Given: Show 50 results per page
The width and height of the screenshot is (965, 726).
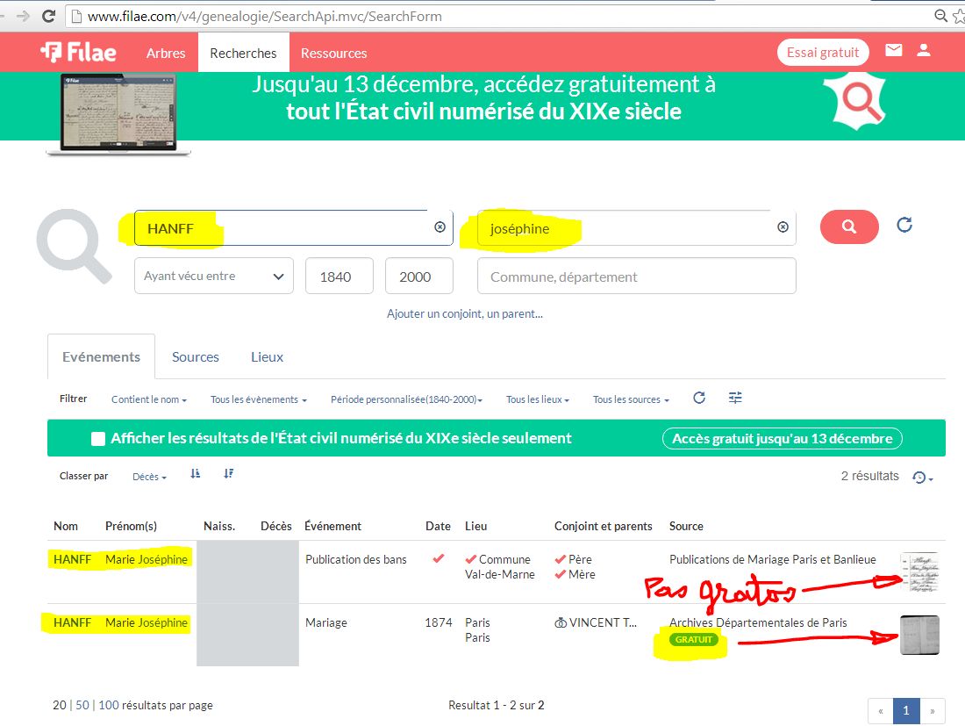Looking at the screenshot, I should [82, 704].
